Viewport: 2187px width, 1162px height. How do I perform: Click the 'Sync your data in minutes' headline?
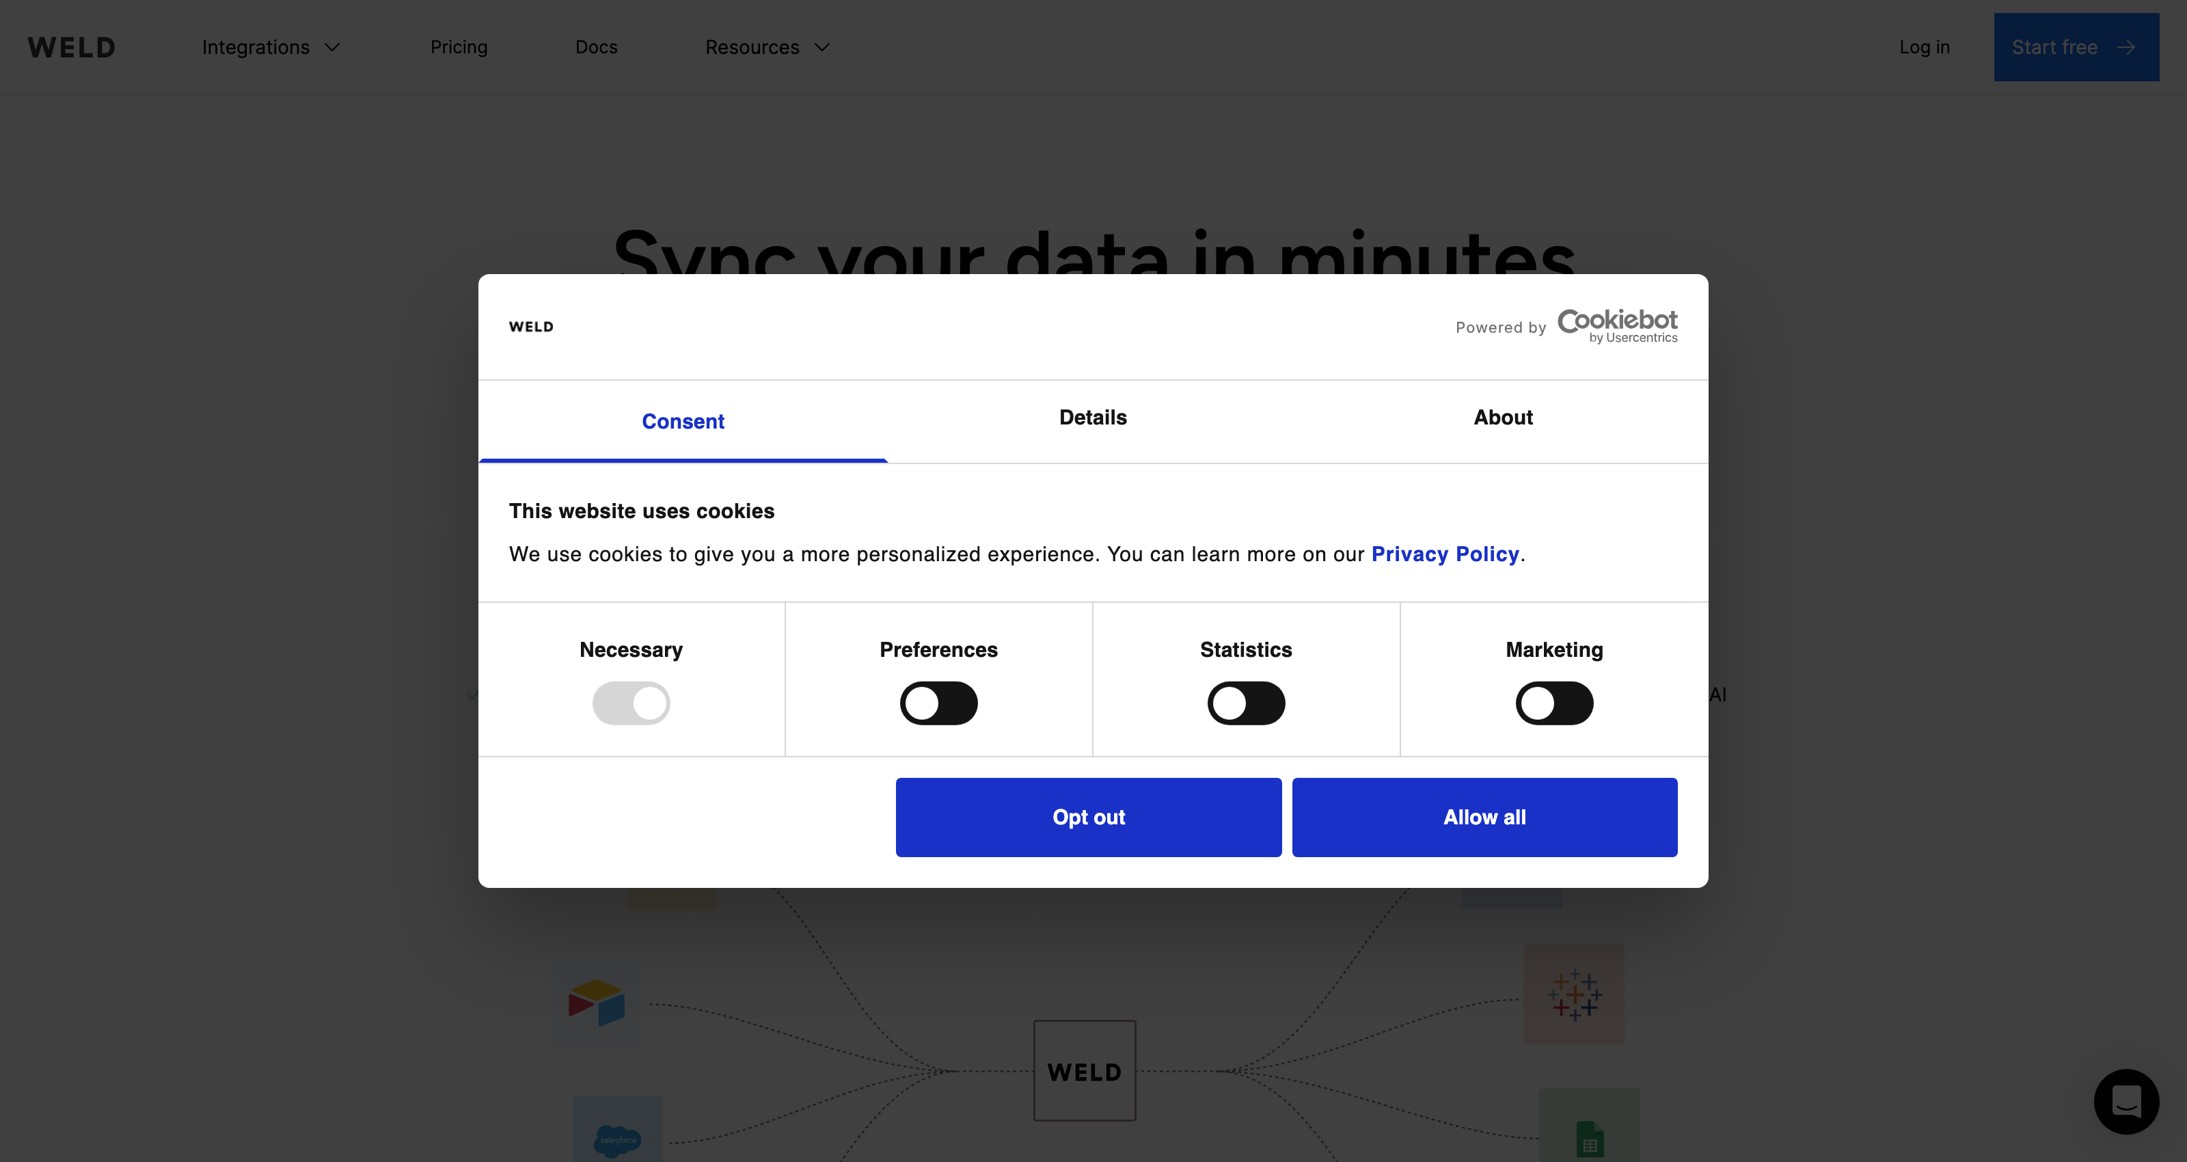click(1093, 251)
